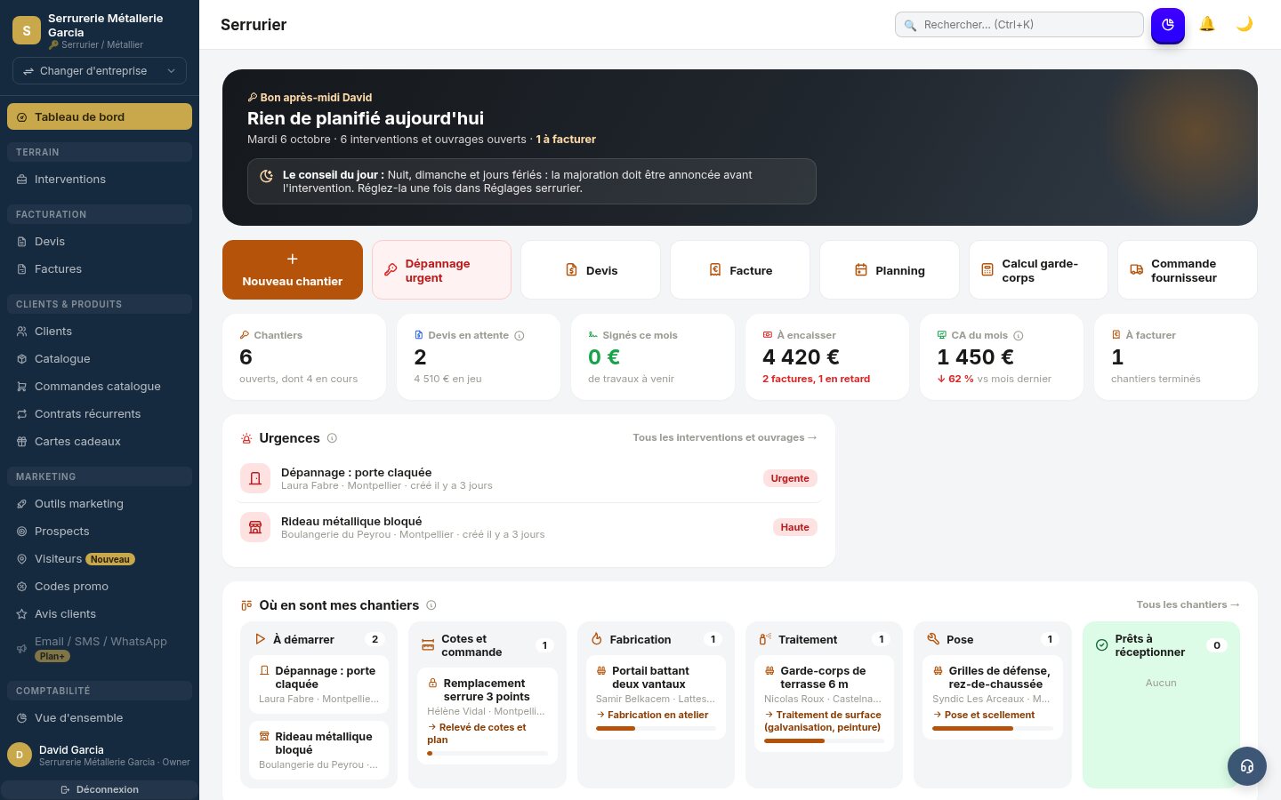Image resolution: width=1281 pixels, height=800 pixels.
Task: Click Déconnexion button
Action: pos(100,789)
